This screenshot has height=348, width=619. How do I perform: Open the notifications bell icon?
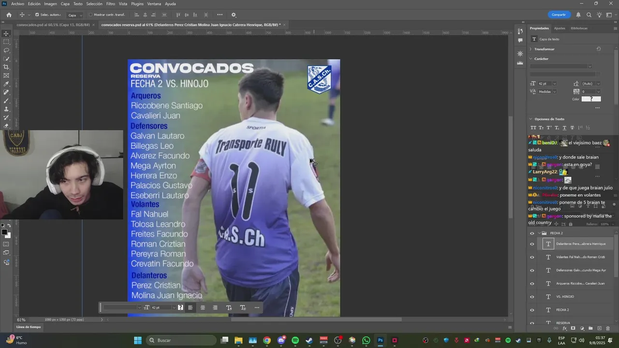578,15
